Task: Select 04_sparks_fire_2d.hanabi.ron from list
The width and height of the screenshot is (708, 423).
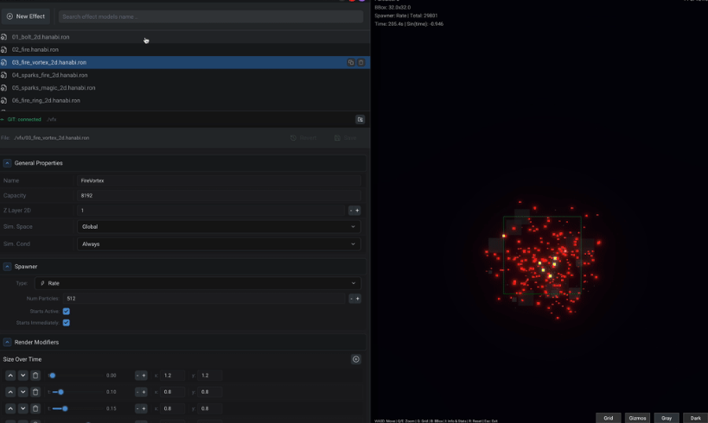Action: pyautogui.click(x=49, y=75)
